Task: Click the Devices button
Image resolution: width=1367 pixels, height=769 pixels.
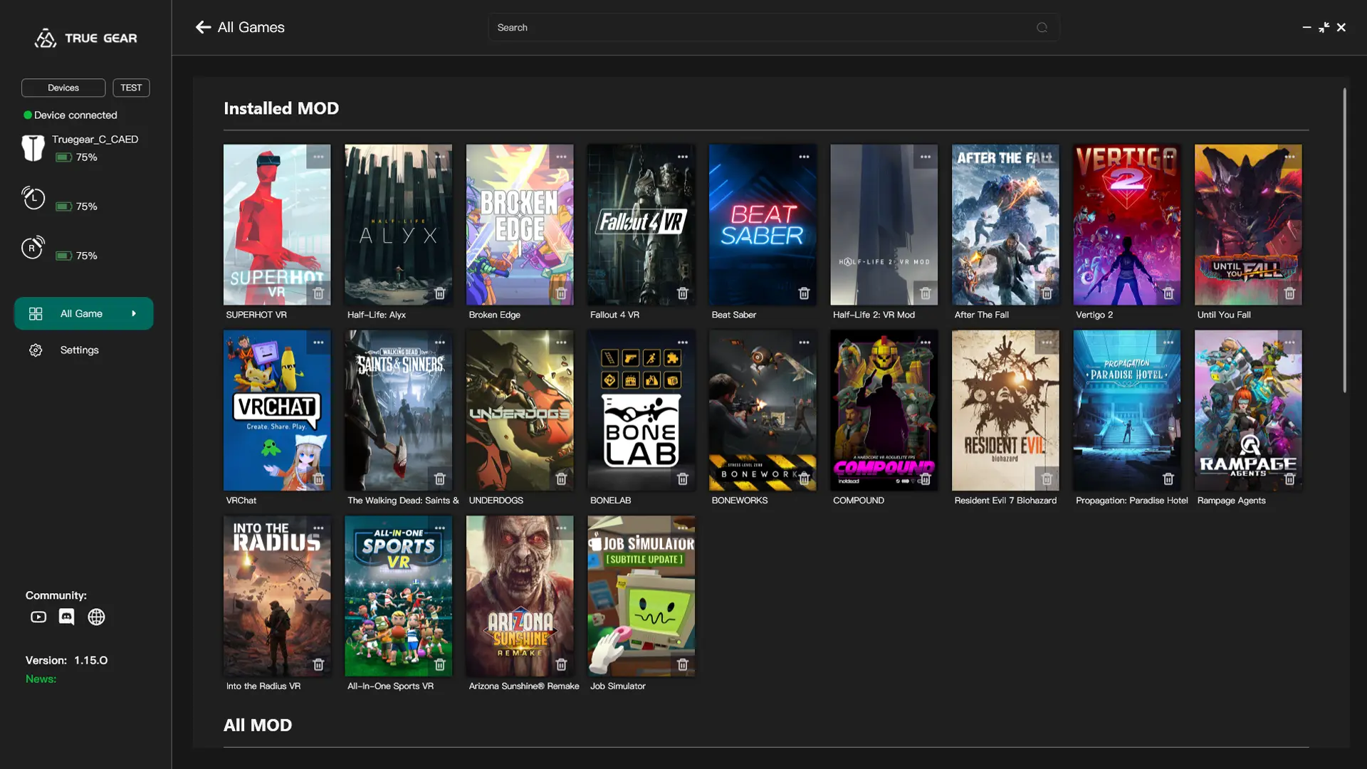Action: coord(63,88)
